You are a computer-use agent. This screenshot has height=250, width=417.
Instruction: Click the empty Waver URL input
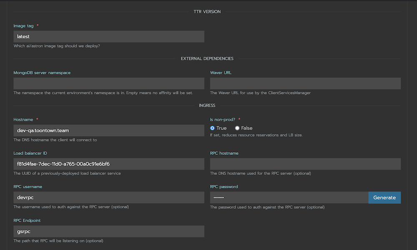[x=305, y=83]
